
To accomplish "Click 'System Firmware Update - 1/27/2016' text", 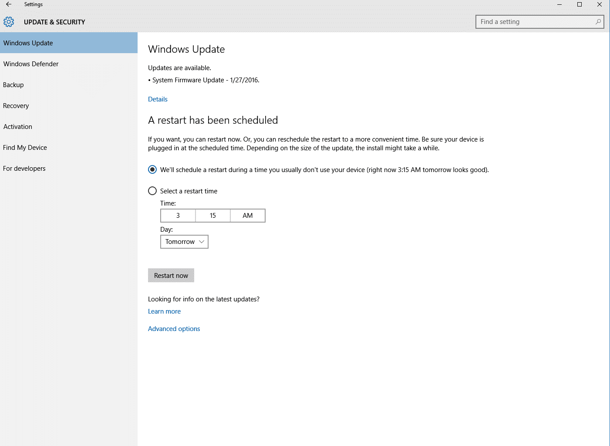I will [206, 80].
